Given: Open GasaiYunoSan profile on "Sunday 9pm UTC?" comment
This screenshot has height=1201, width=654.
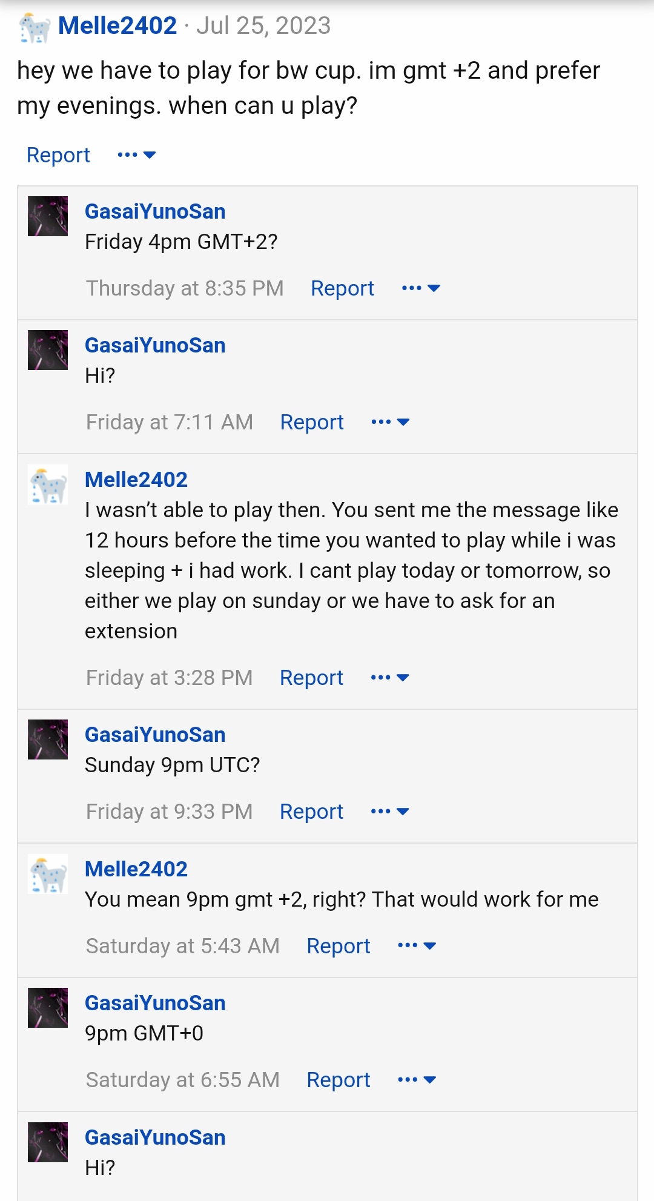Looking at the screenshot, I should coord(155,735).
